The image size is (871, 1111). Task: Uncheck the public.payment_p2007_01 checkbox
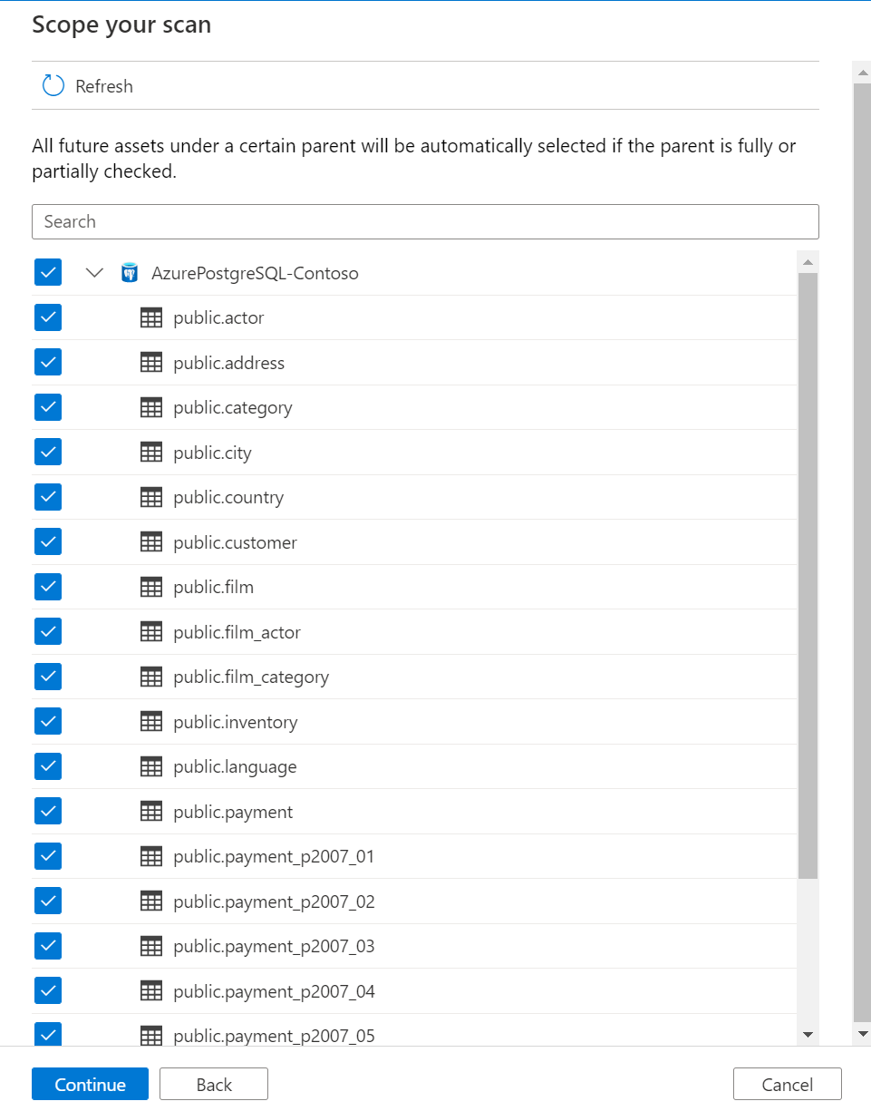pyautogui.click(x=48, y=856)
